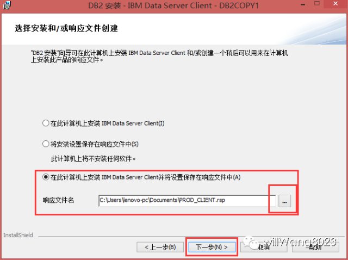Click the heading 选择安装和/或响应文件创建
Image resolution: width=348 pixels, height=260 pixels.
click(x=66, y=28)
